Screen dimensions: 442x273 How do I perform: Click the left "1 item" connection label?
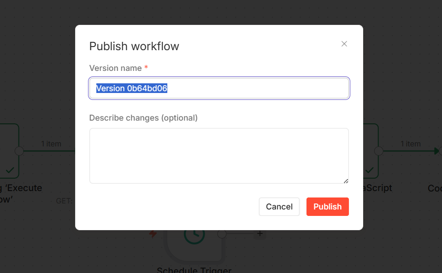pyautogui.click(x=51, y=144)
